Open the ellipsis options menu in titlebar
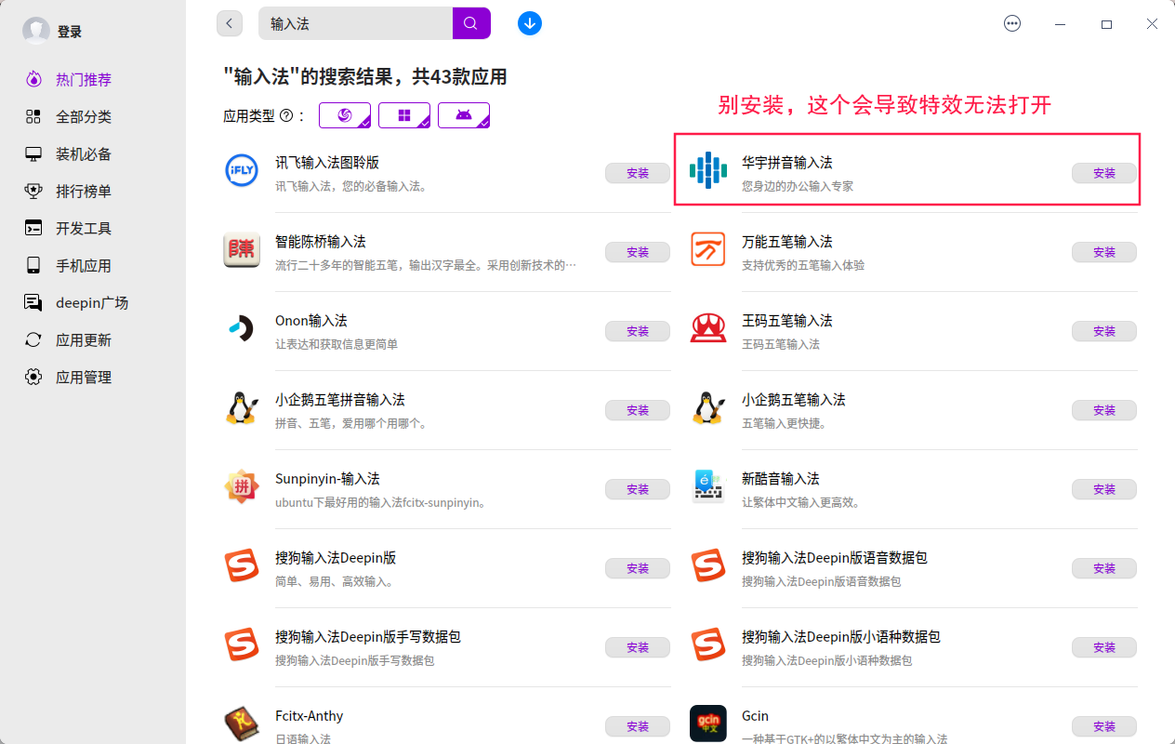Screen dimensions: 1175x744 pos(1011,22)
